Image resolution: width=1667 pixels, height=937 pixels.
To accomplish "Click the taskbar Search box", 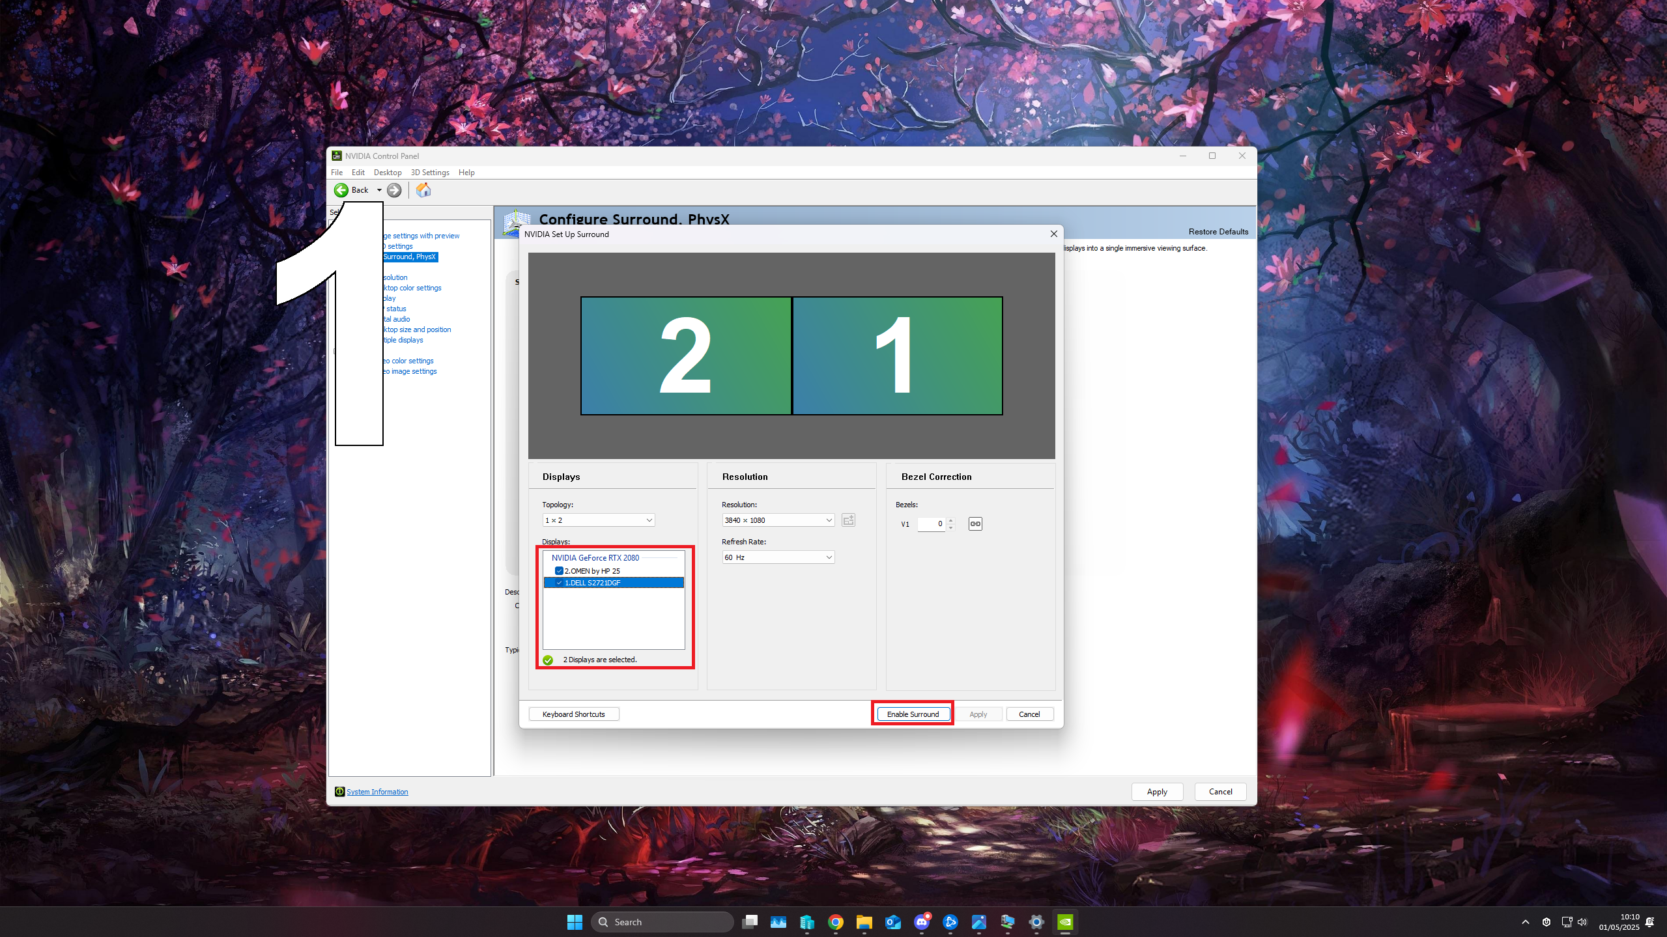I will pos(662,922).
